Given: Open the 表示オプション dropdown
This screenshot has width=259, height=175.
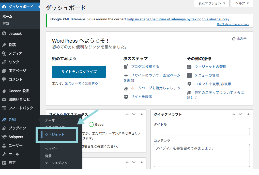Looking at the screenshot, I should 211,3.
